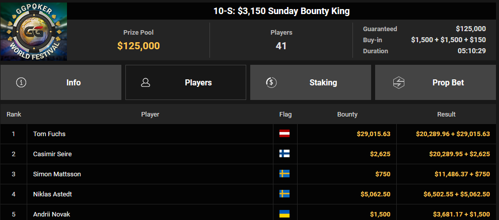Click the Info circle icon
Screen dimensions: 499x220
(x=21, y=82)
